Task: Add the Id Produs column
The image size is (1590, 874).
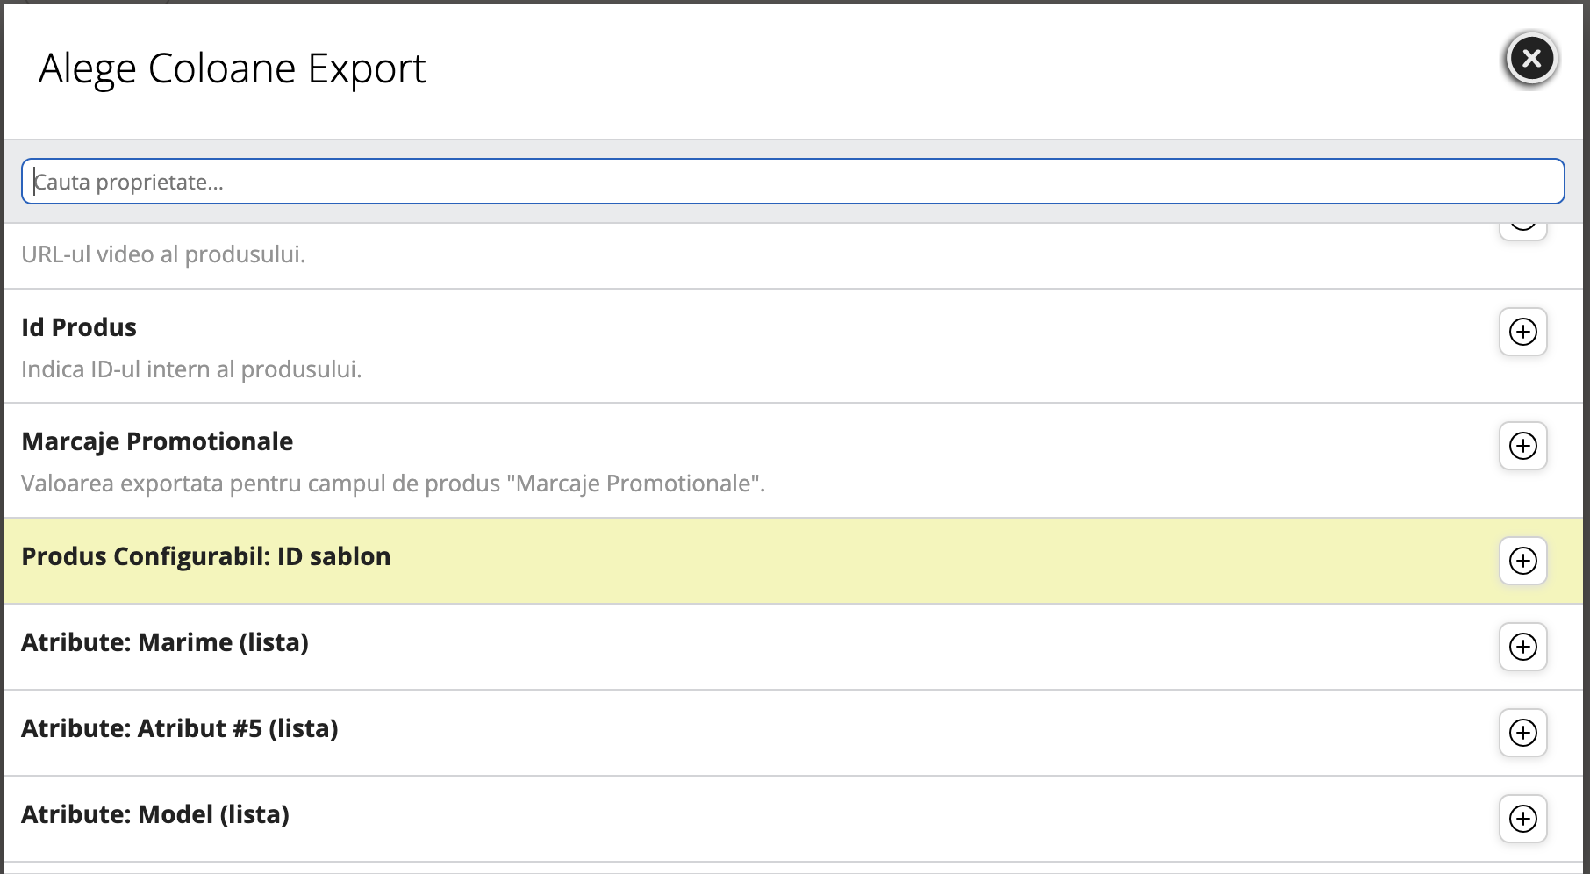Action: (x=1522, y=332)
